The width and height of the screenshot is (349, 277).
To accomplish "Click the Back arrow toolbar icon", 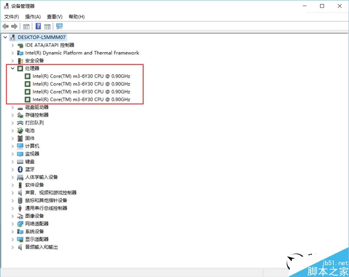I will point(6,27).
